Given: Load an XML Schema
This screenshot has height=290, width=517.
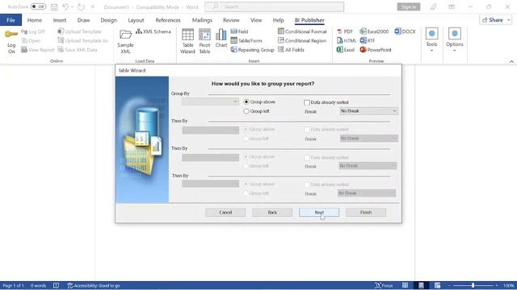Looking at the screenshot, I should (153, 31).
